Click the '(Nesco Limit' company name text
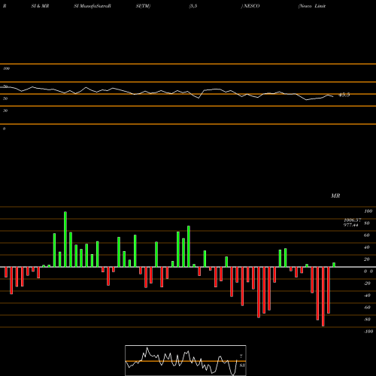The image size is (376, 376). pyautogui.click(x=312, y=6)
